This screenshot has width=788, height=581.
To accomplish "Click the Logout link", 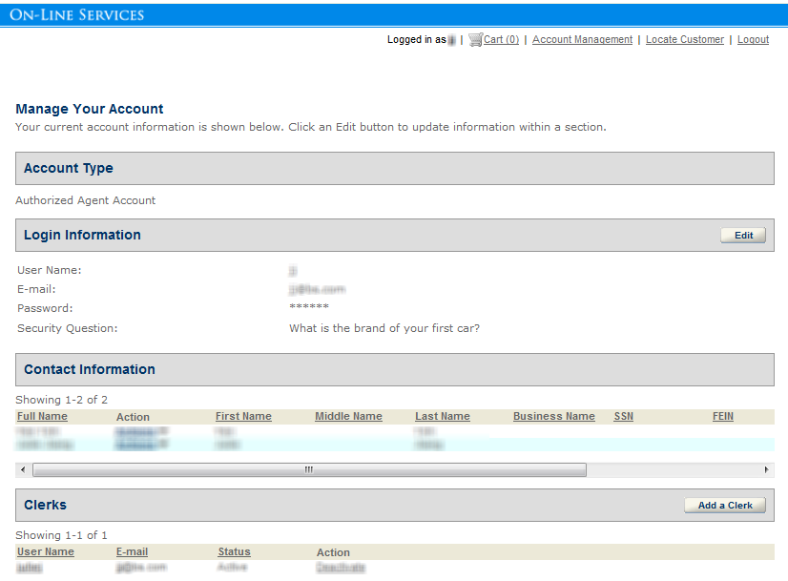I will [x=753, y=40].
